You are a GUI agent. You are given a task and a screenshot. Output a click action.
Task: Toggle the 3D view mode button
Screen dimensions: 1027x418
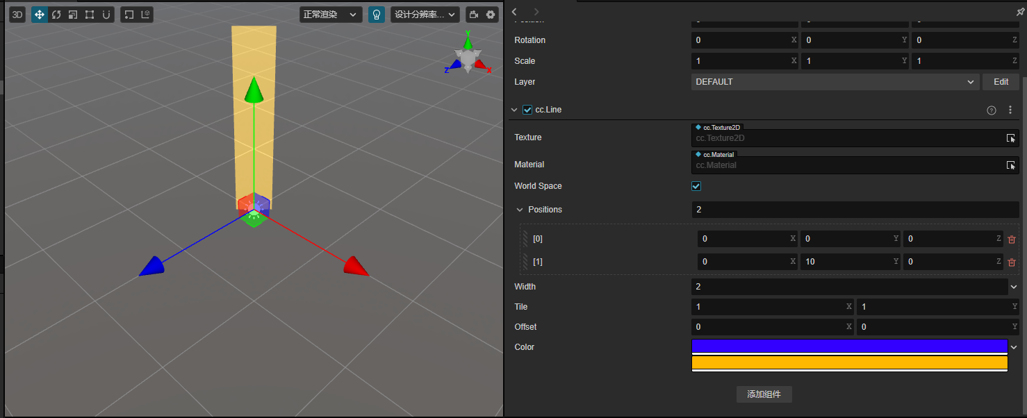(x=17, y=14)
